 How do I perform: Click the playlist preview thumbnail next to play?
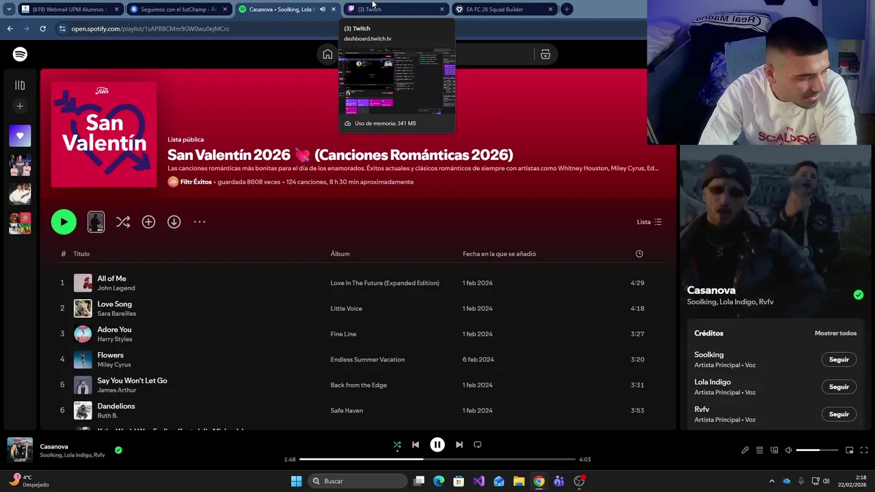point(96,221)
